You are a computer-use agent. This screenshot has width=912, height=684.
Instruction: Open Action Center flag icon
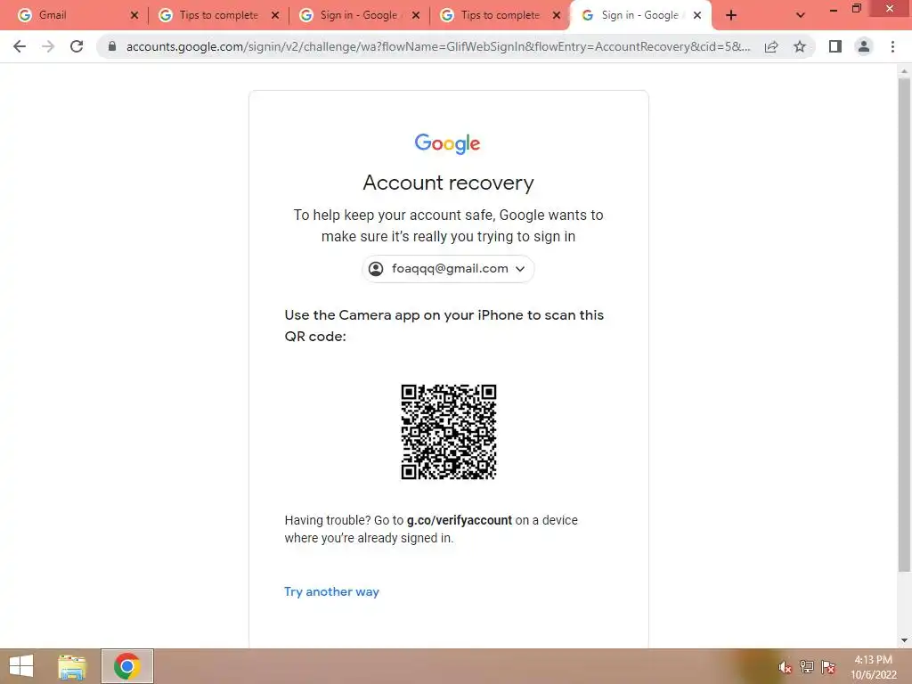tap(828, 667)
